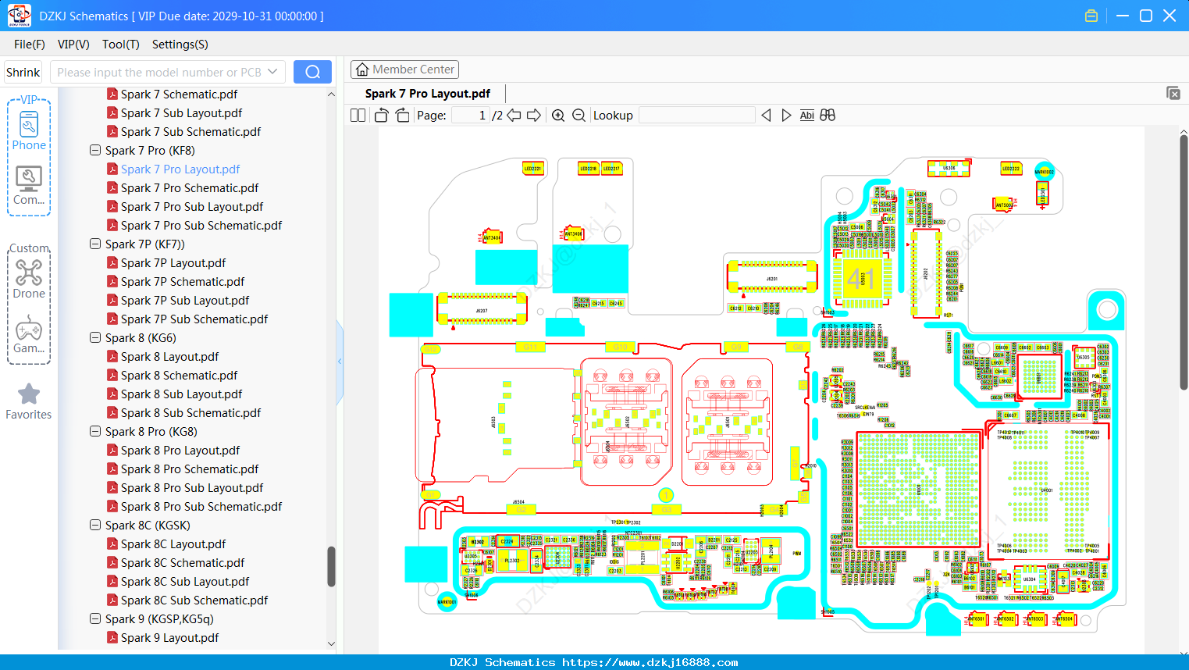Go to the next page arrow
This screenshot has height=670, width=1189.
(x=534, y=116)
